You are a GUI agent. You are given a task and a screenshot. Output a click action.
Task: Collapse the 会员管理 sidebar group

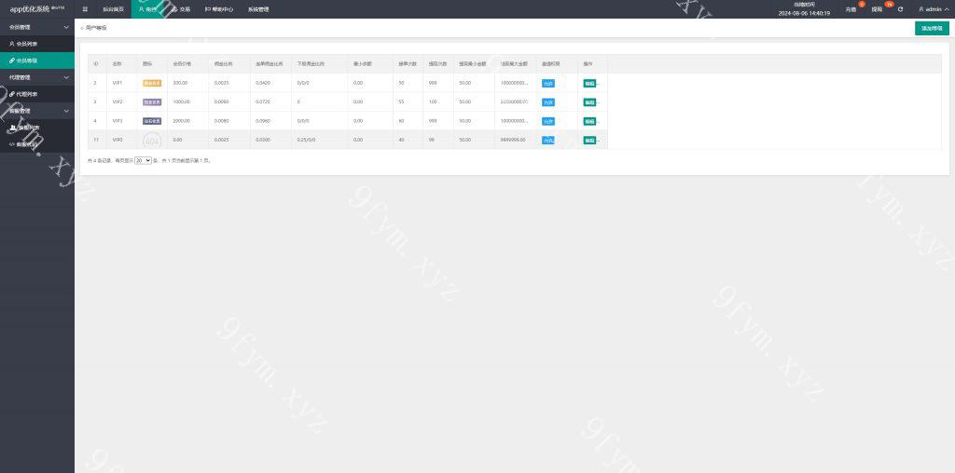37,27
